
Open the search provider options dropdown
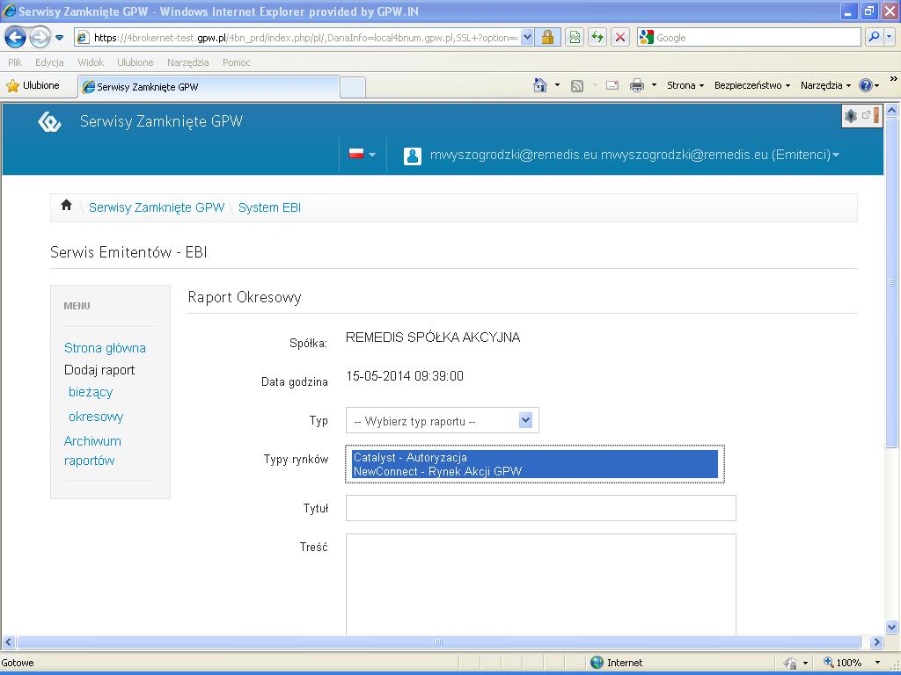click(889, 37)
